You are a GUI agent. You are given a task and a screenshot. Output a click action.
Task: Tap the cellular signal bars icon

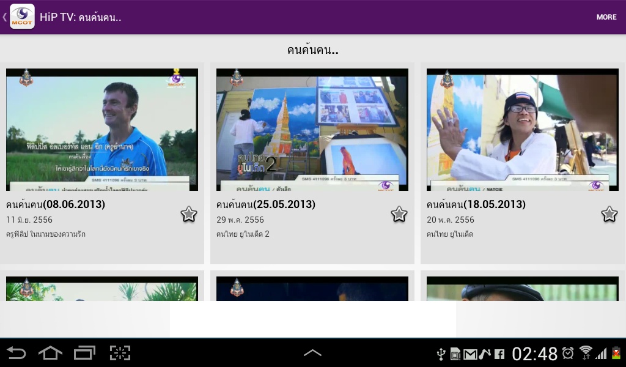coord(601,354)
